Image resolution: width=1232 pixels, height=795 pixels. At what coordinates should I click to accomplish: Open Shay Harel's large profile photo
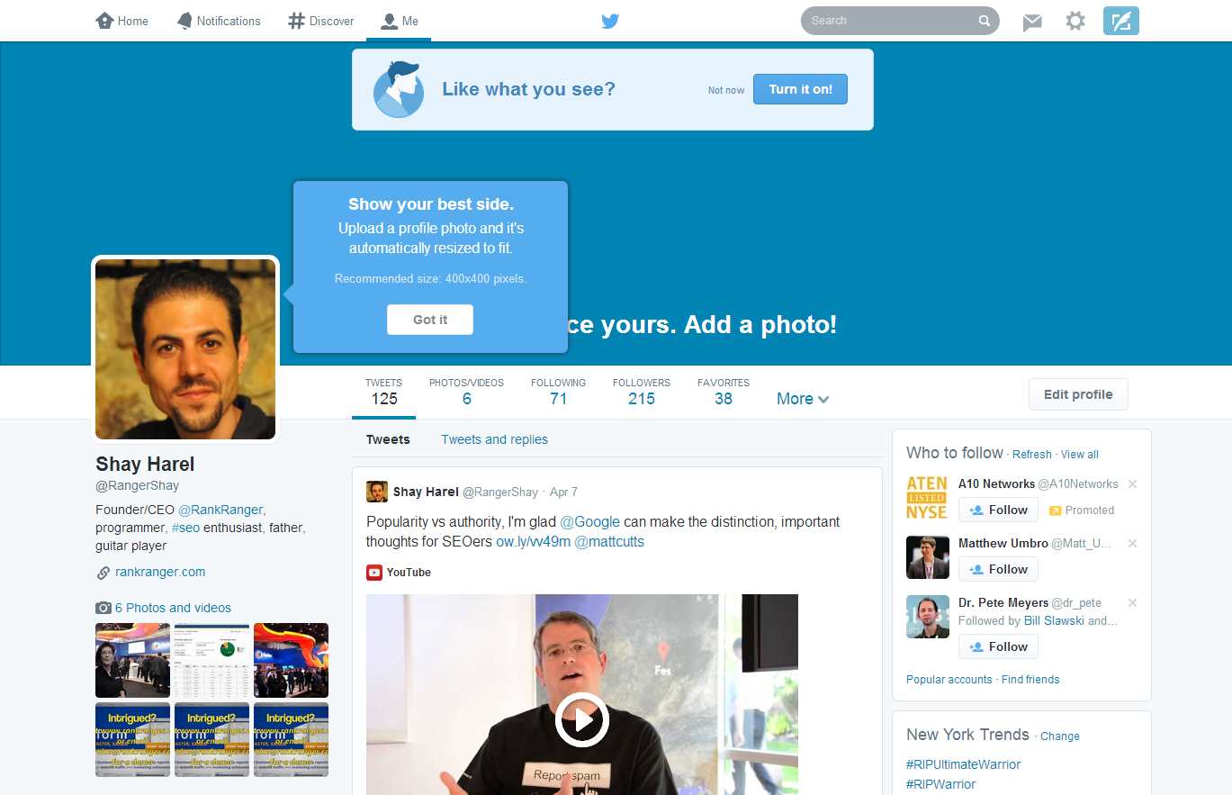[x=185, y=349]
